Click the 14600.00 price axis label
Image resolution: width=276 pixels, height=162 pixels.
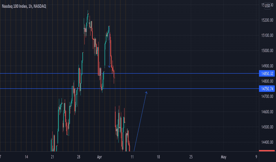click(267, 112)
